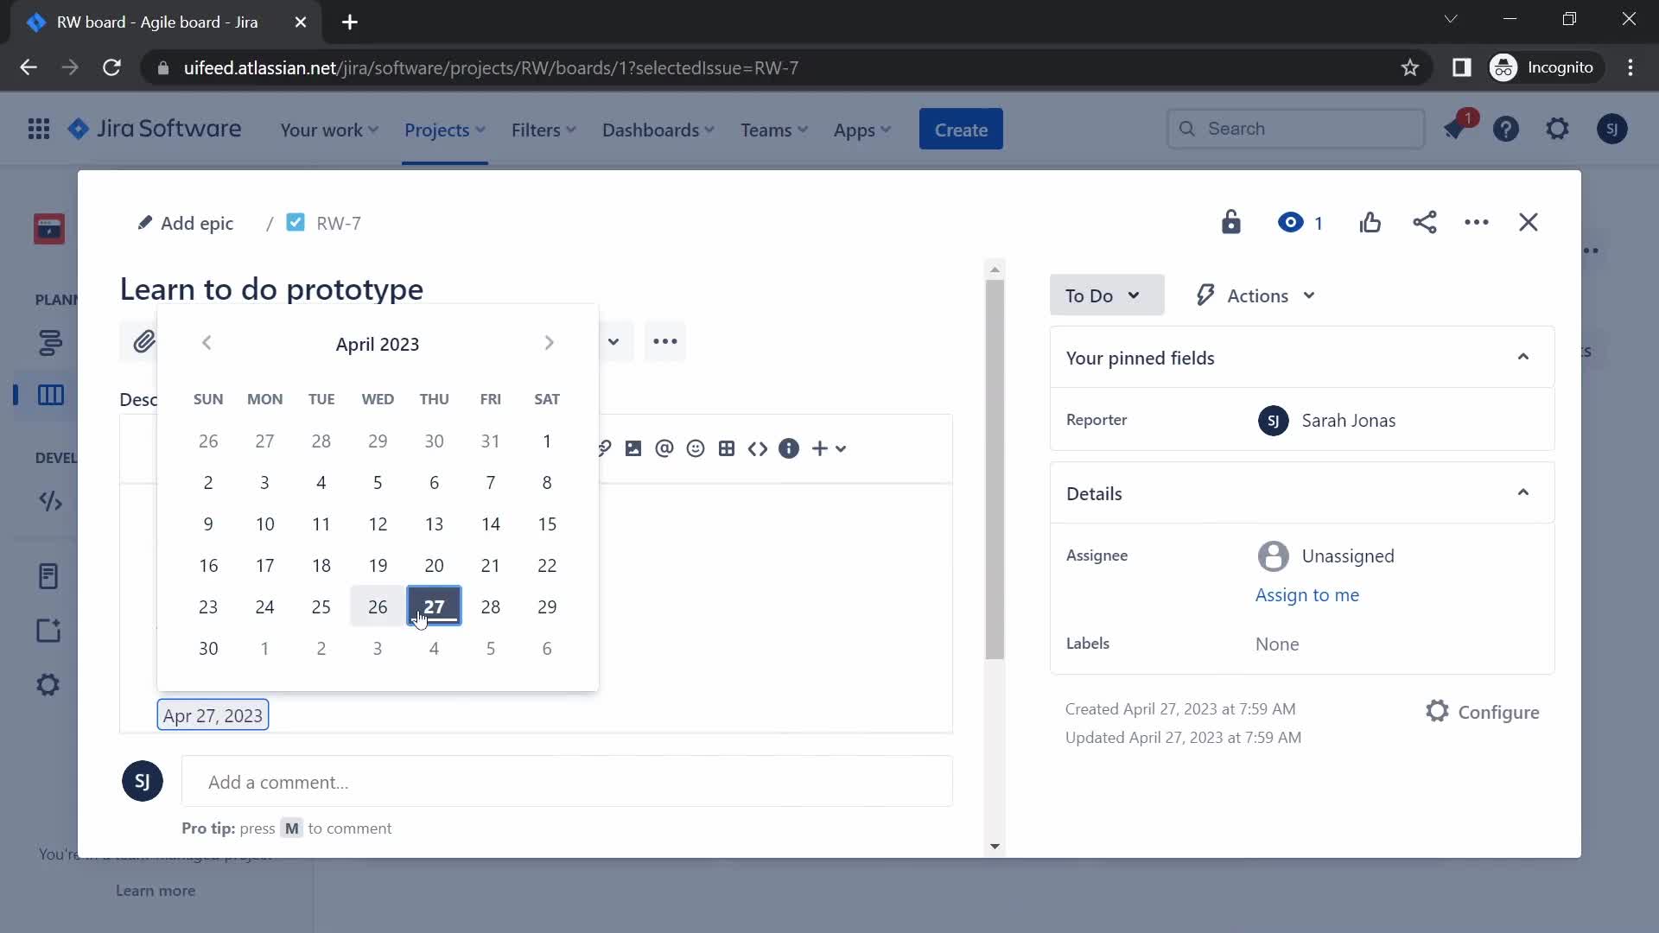
Task: Click the table icon in toolbar
Action: point(727,449)
